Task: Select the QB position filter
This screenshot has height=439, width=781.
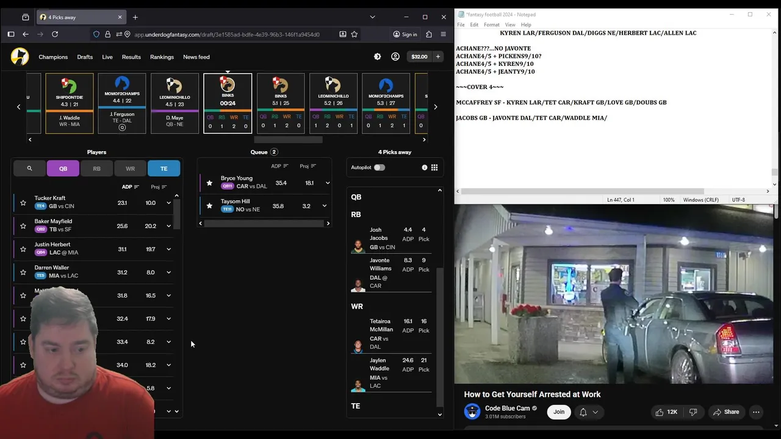Action: [63, 168]
